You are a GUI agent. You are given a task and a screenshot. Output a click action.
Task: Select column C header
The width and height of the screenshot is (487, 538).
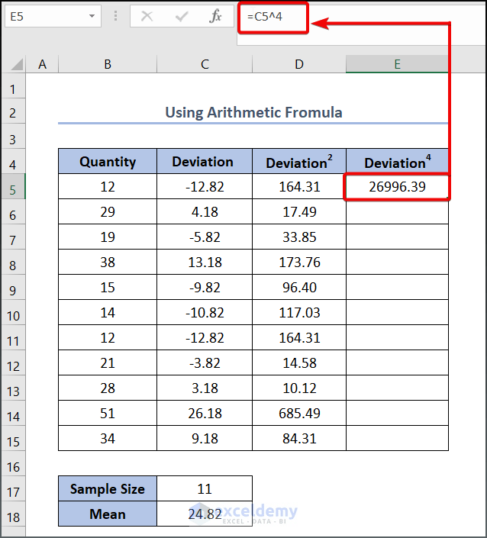pos(205,64)
